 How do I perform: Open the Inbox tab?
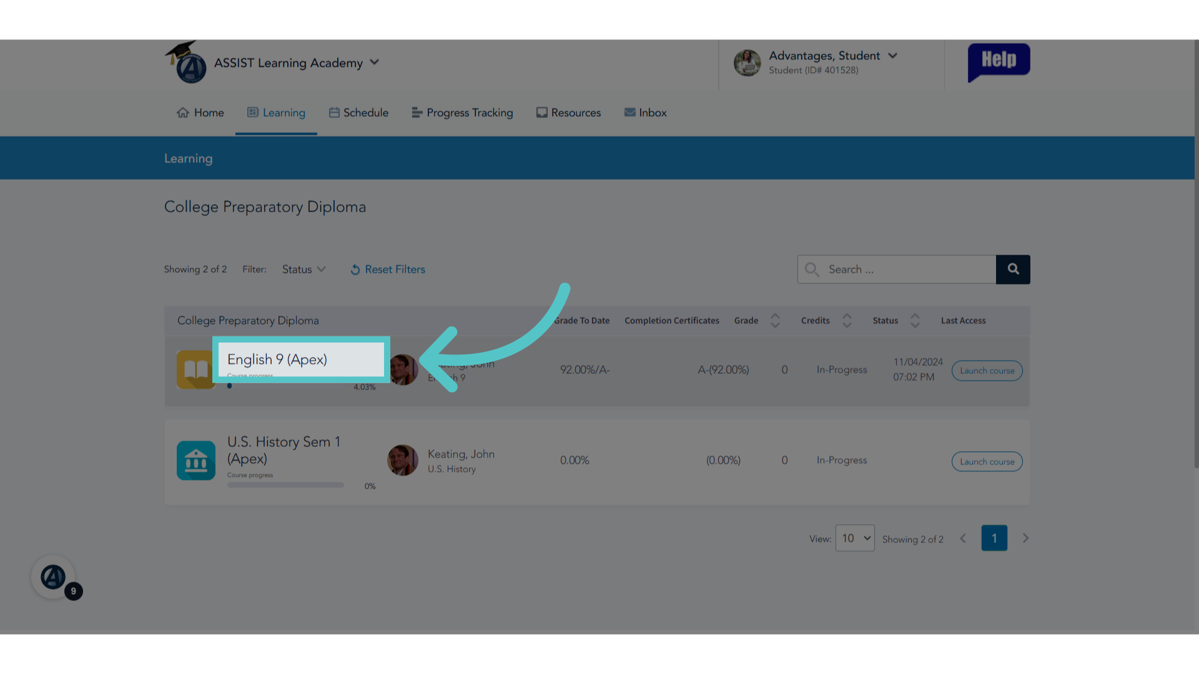[646, 112]
